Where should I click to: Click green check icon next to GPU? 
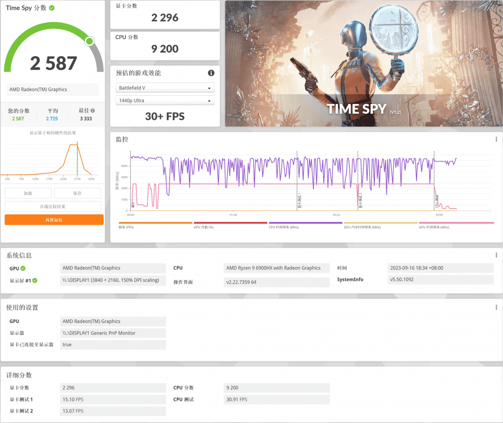click(23, 268)
